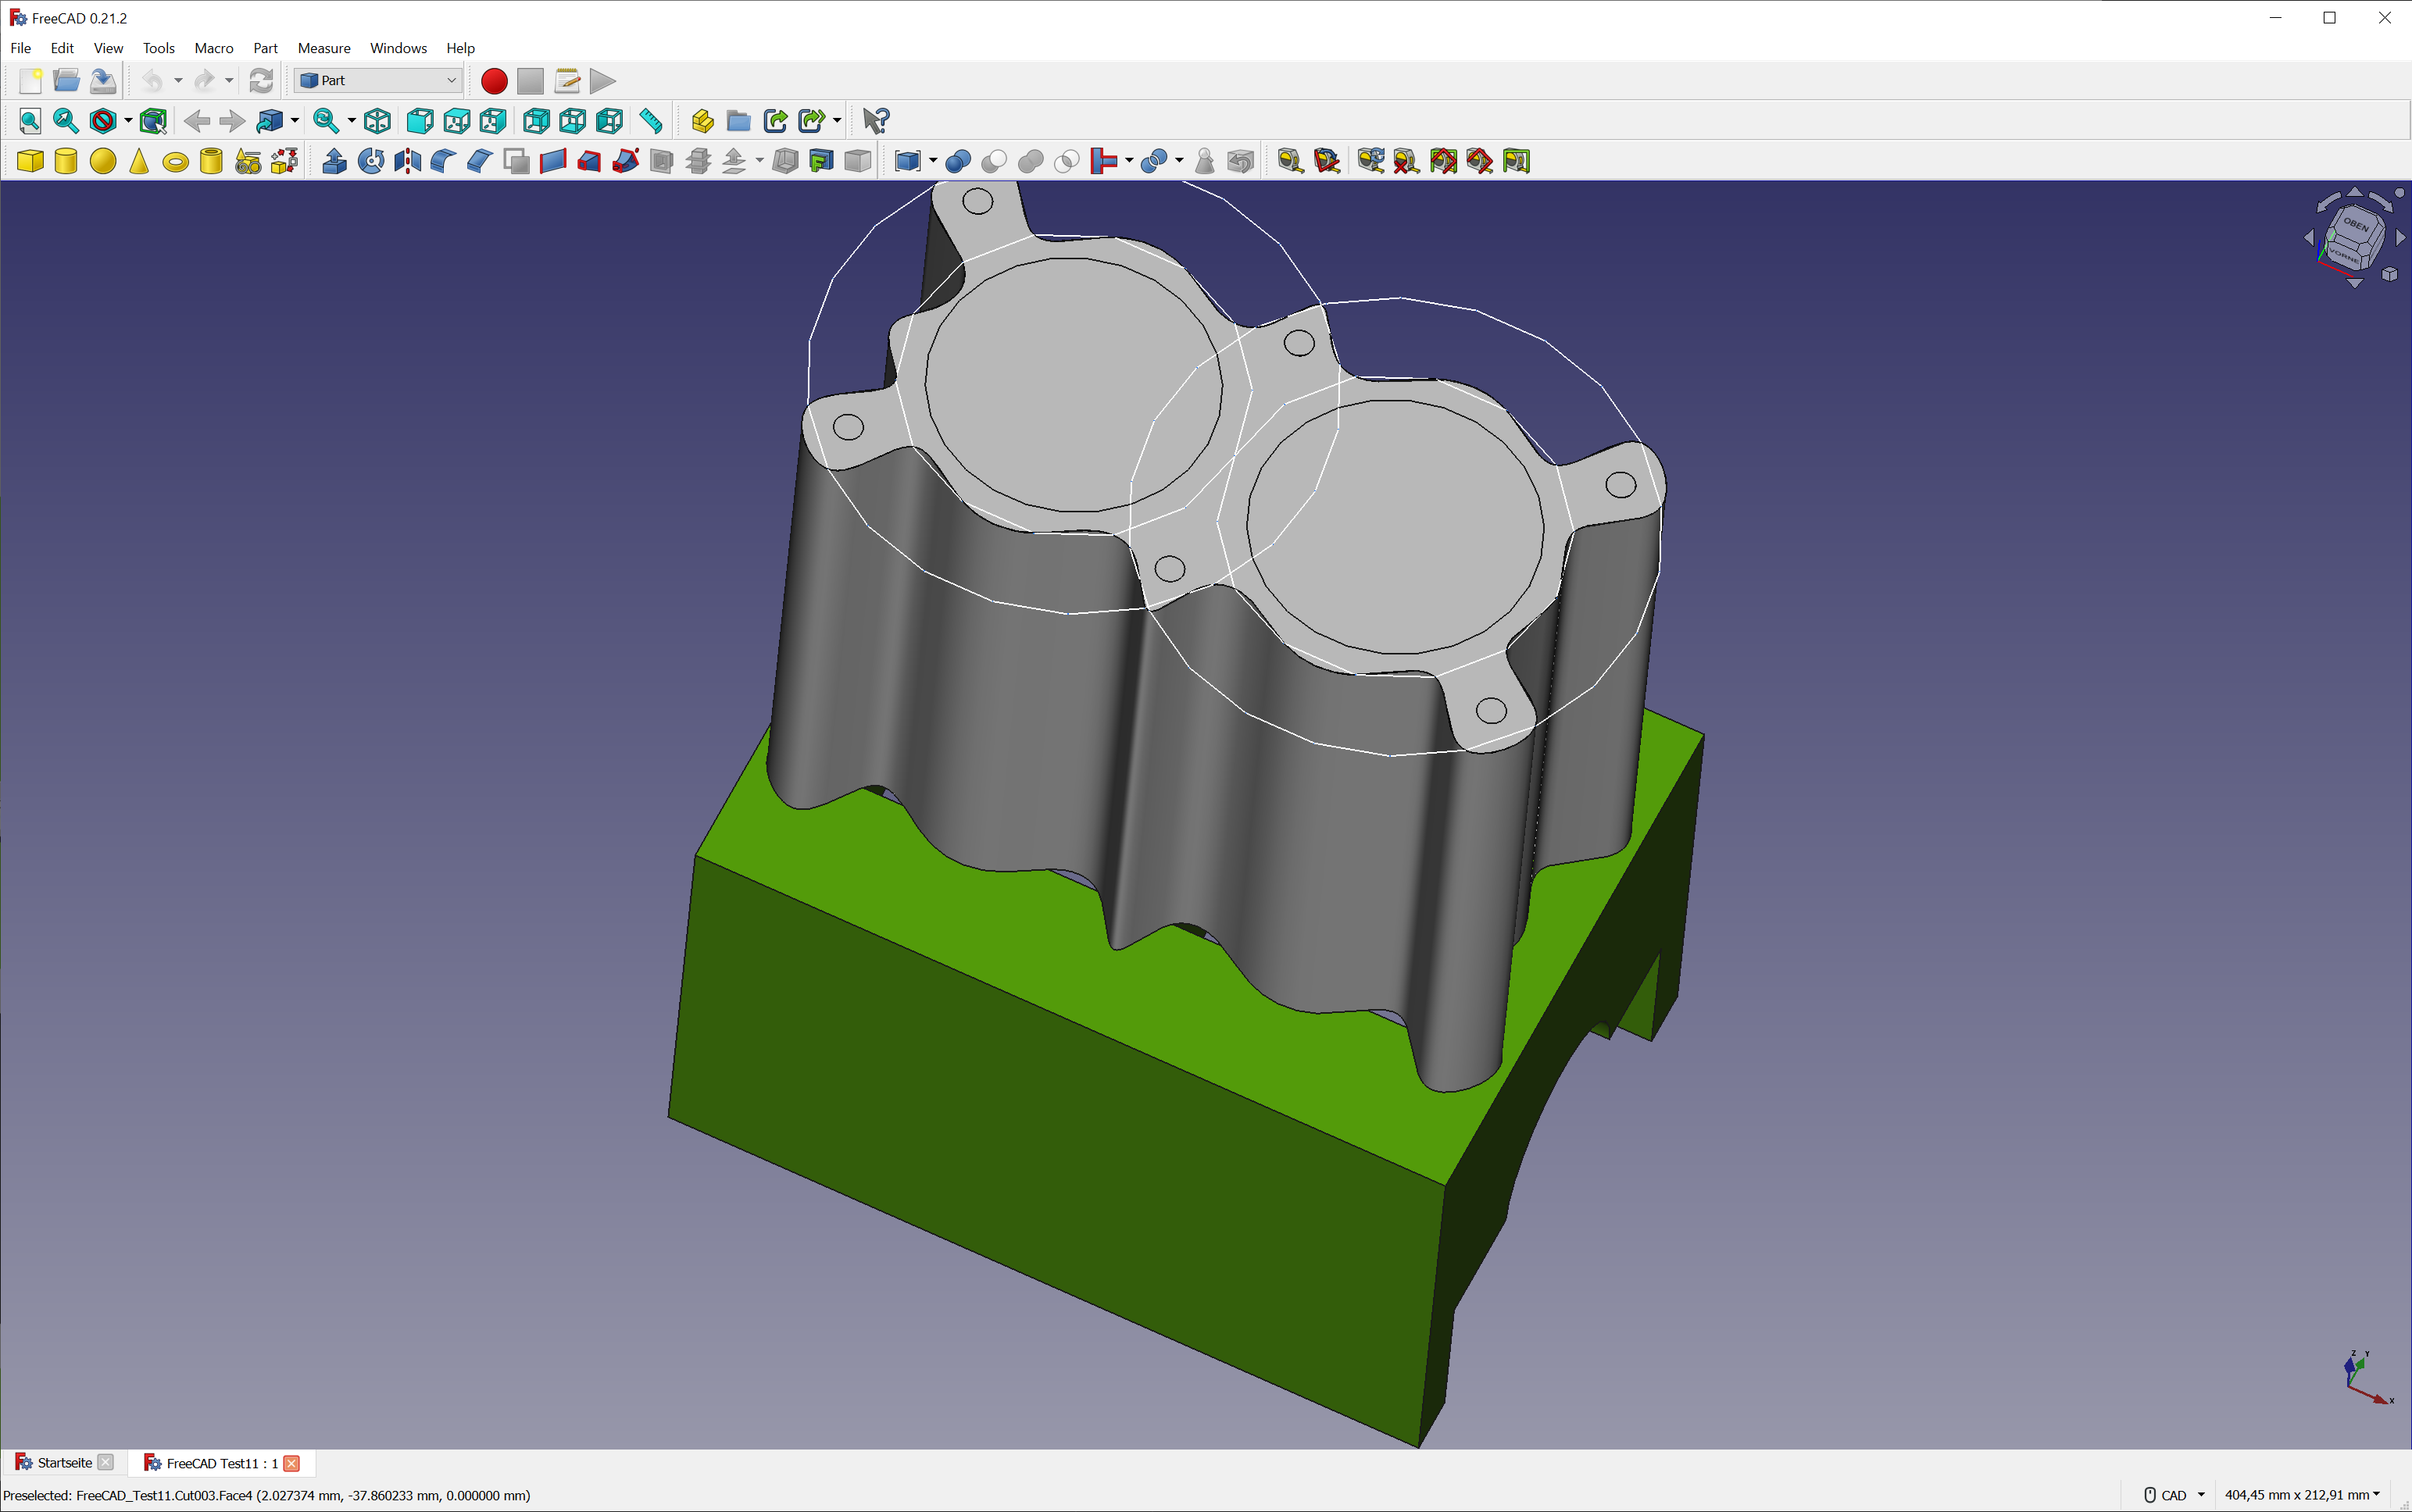This screenshot has width=2412, height=1512.
Task: Open the Part workbench selector dropdown
Action: pyautogui.click(x=377, y=80)
